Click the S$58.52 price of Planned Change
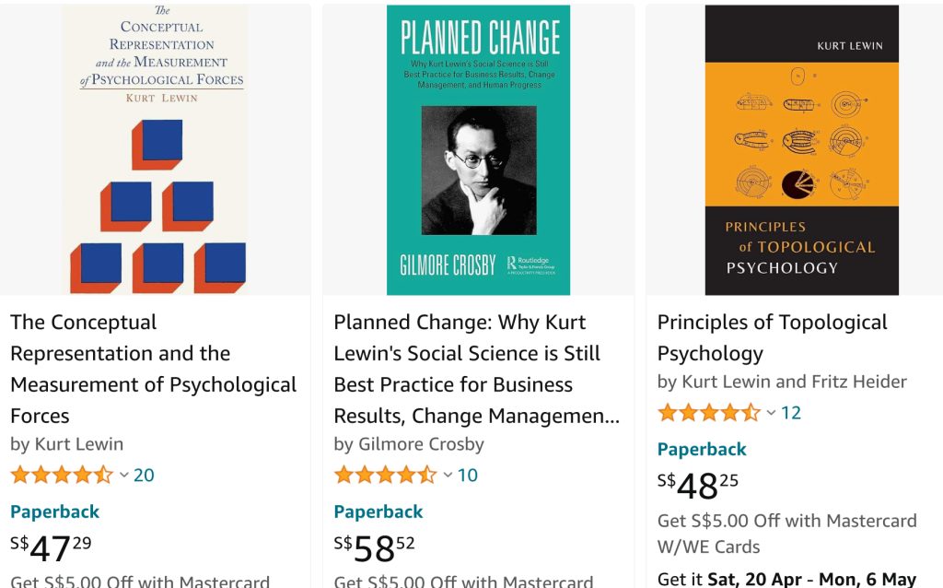 (374, 547)
